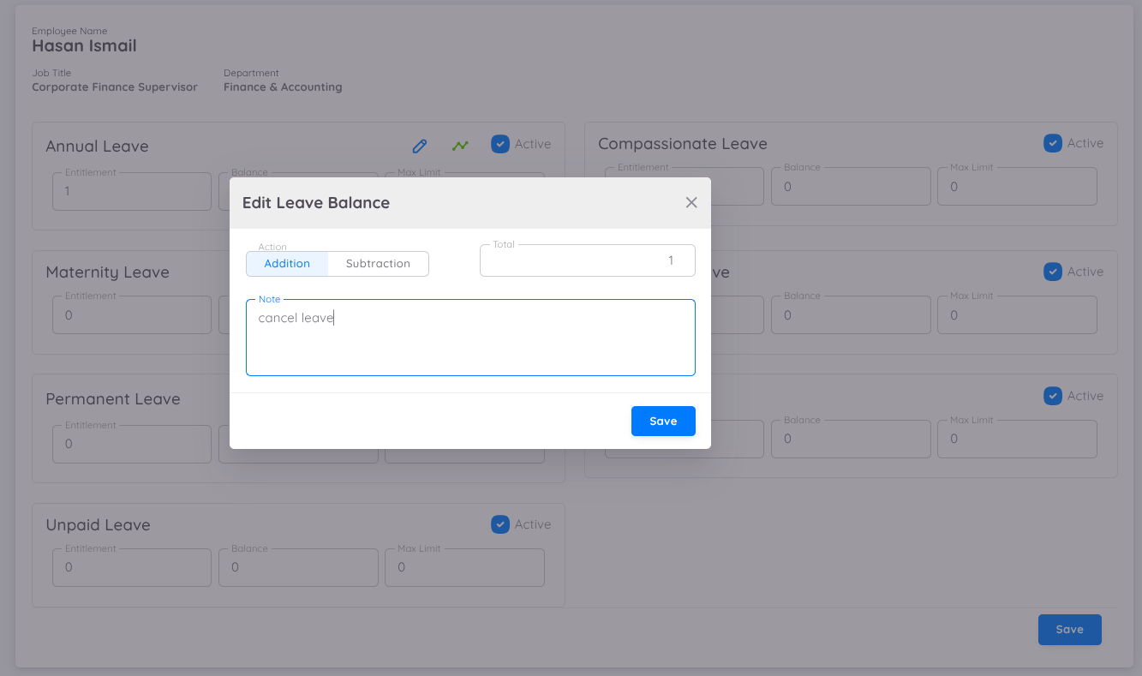The height and width of the screenshot is (676, 1142).
Task: Click the Entitlement field for Unpaid Leave
Action: coord(131,567)
